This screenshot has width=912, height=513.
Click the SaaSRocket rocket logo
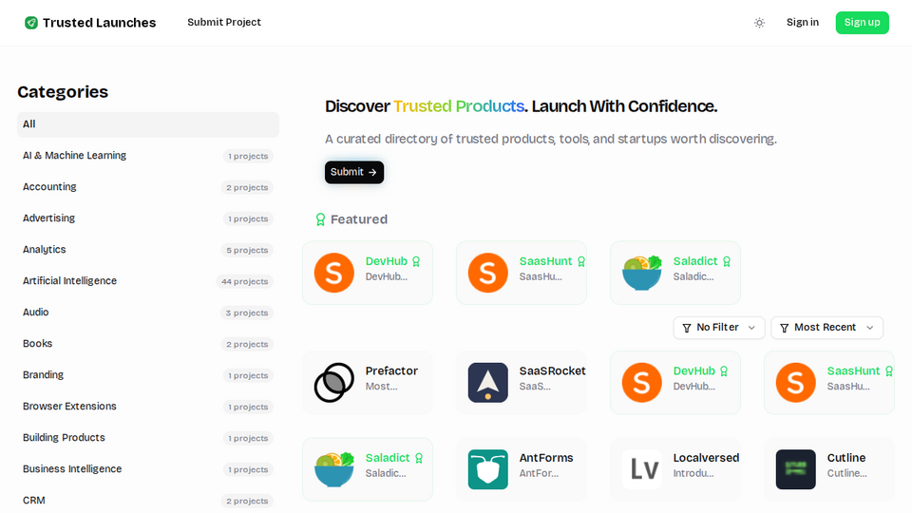(x=488, y=383)
